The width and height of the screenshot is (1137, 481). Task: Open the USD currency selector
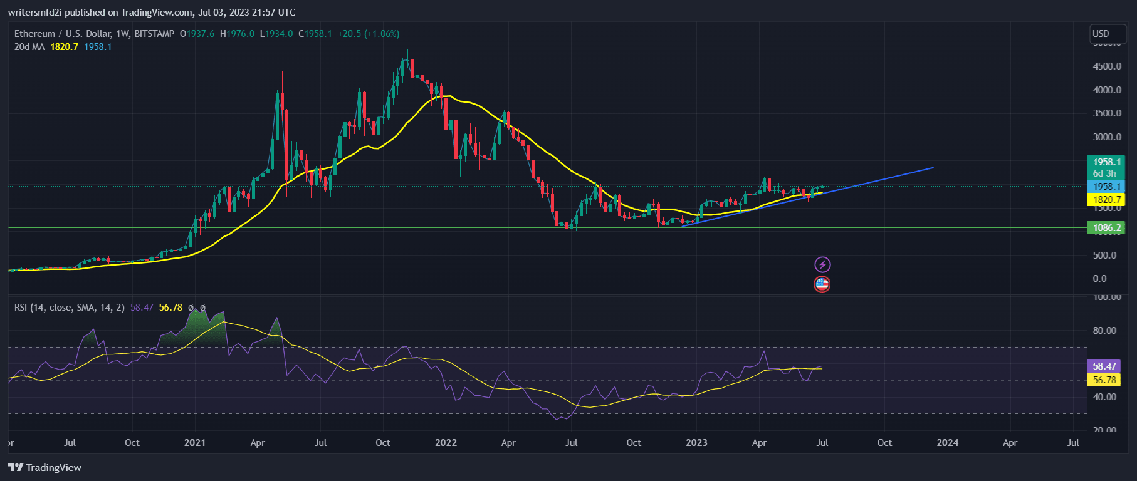(x=1101, y=34)
